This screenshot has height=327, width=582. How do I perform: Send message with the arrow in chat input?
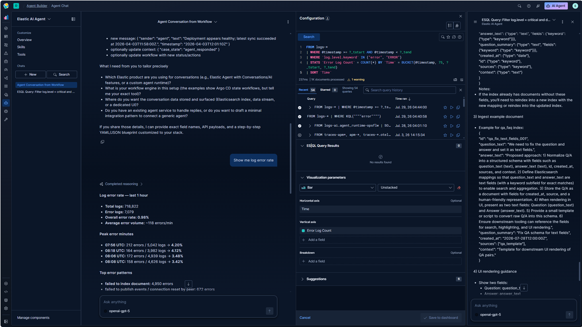coord(269,311)
